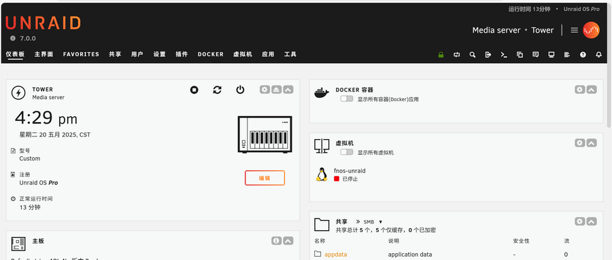Click '运行时间 13分钟' top text
Viewport: 612px width, 260px height.
pos(529,9)
